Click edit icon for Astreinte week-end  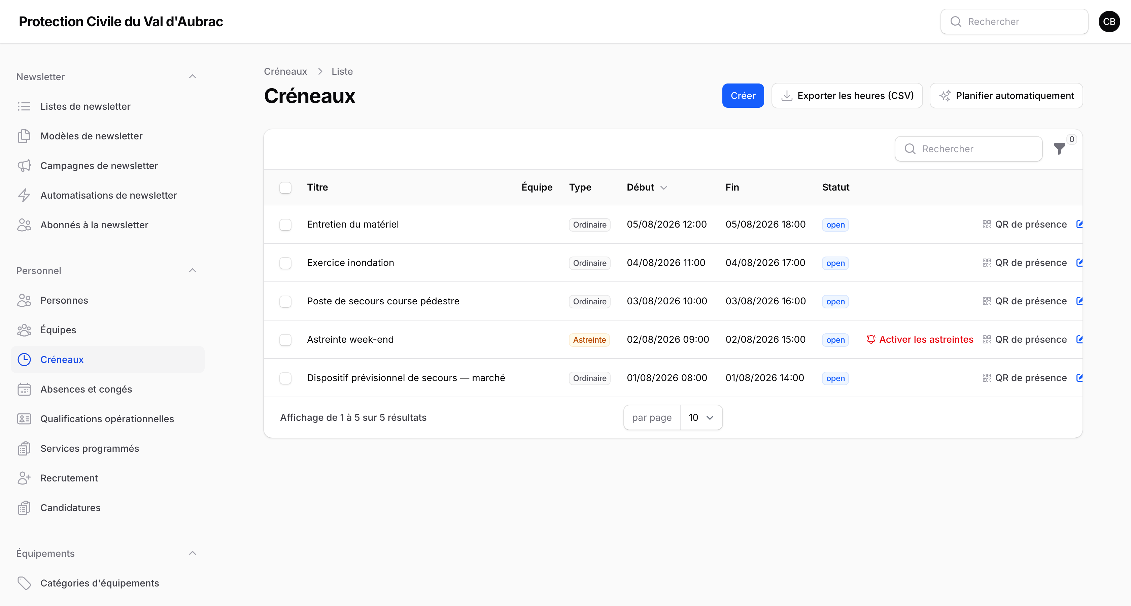coord(1079,339)
